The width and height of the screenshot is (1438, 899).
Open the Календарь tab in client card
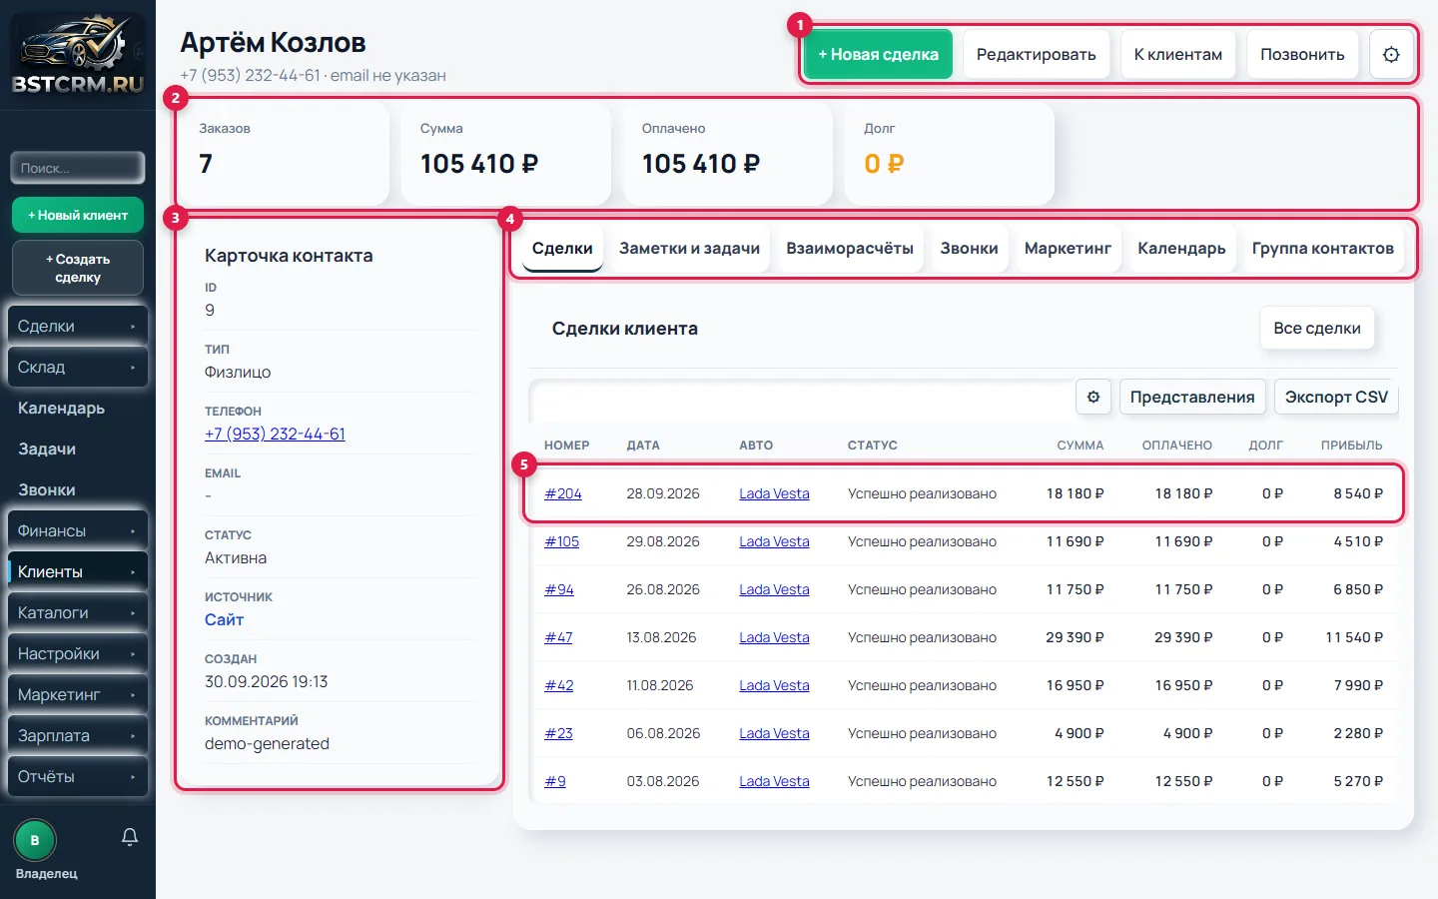coord(1181,249)
